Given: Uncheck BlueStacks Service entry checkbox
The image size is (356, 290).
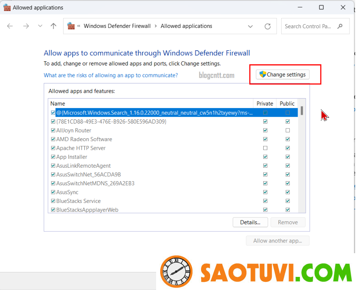Looking at the screenshot, I should point(53,201).
